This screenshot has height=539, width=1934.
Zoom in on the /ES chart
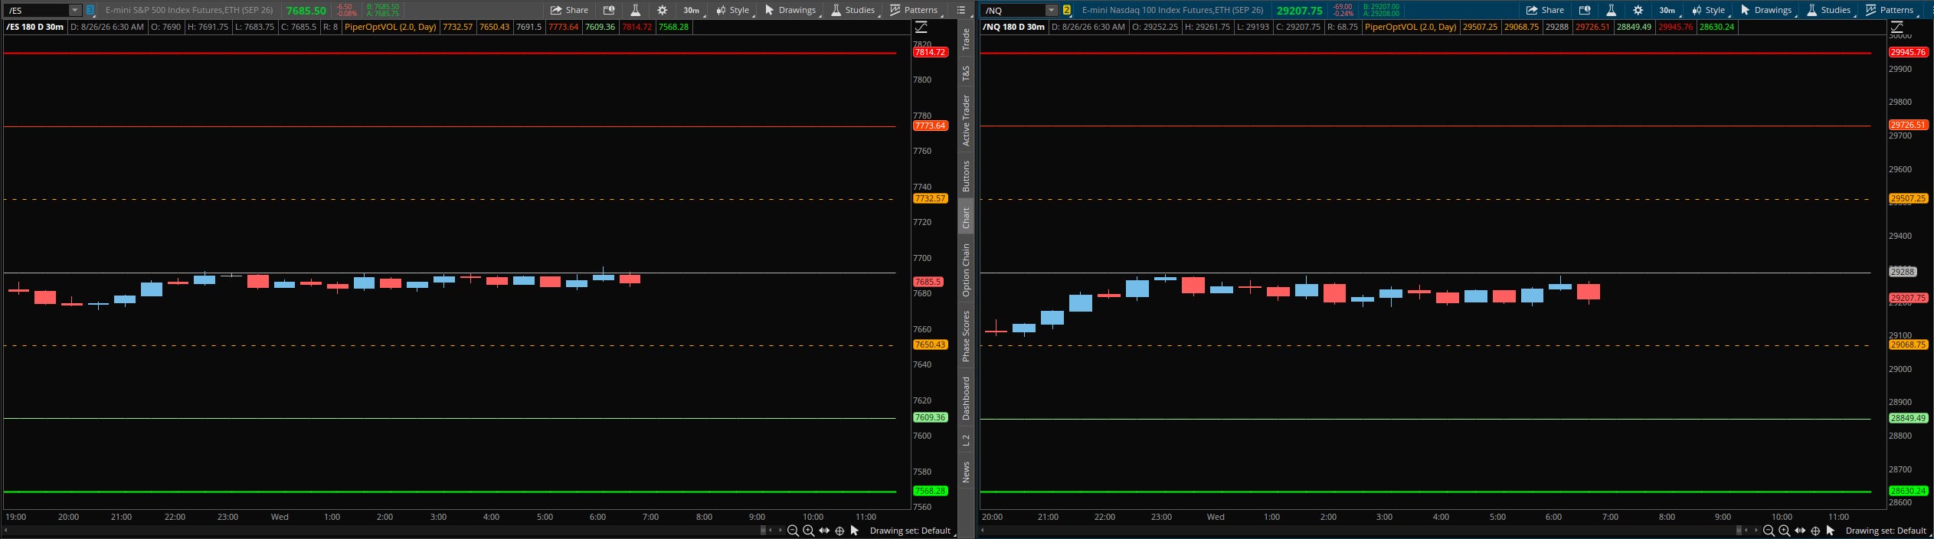[808, 531]
